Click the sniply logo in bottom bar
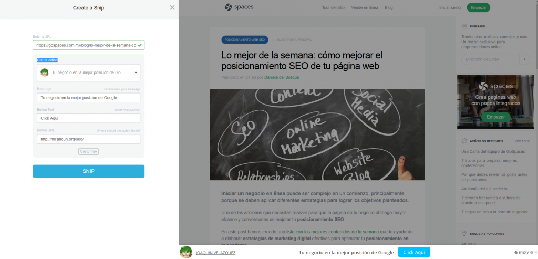The image size is (538, 259). [x=521, y=253]
